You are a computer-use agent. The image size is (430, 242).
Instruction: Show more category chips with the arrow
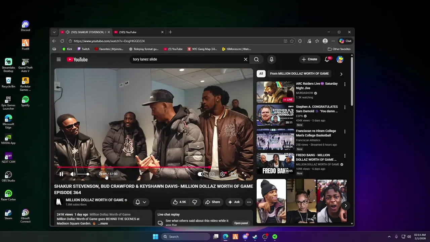point(341,74)
